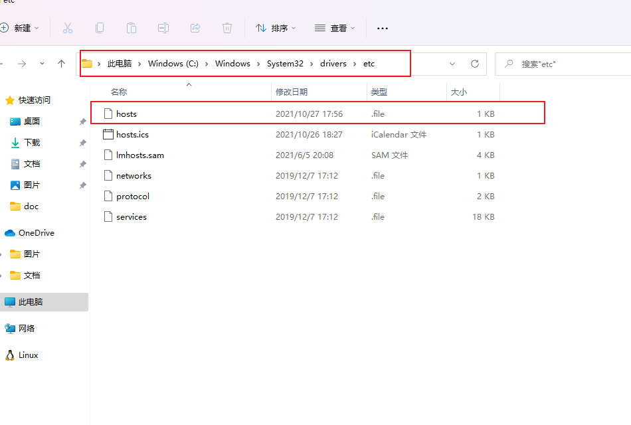This screenshot has height=425, width=631.
Task: Click the hosts.ics calendar file icon
Action: [x=108, y=134]
